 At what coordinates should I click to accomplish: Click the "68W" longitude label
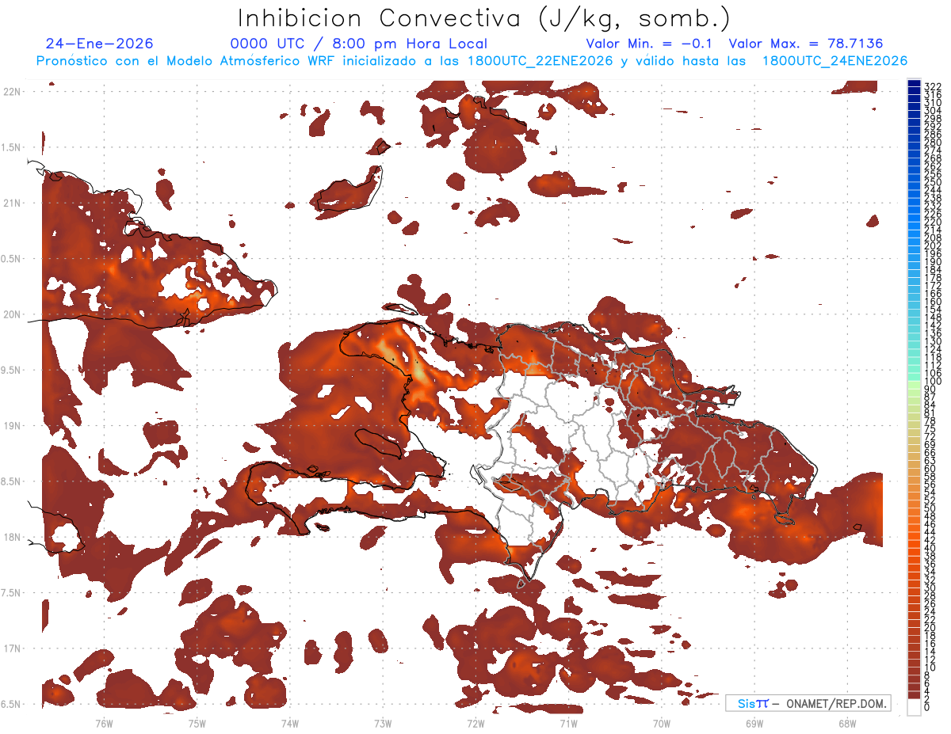[847, 723]
